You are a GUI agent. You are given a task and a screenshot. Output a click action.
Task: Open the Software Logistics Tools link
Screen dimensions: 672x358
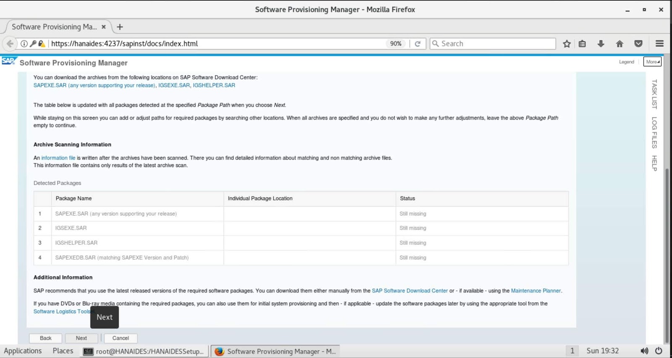tap(62, 311)
